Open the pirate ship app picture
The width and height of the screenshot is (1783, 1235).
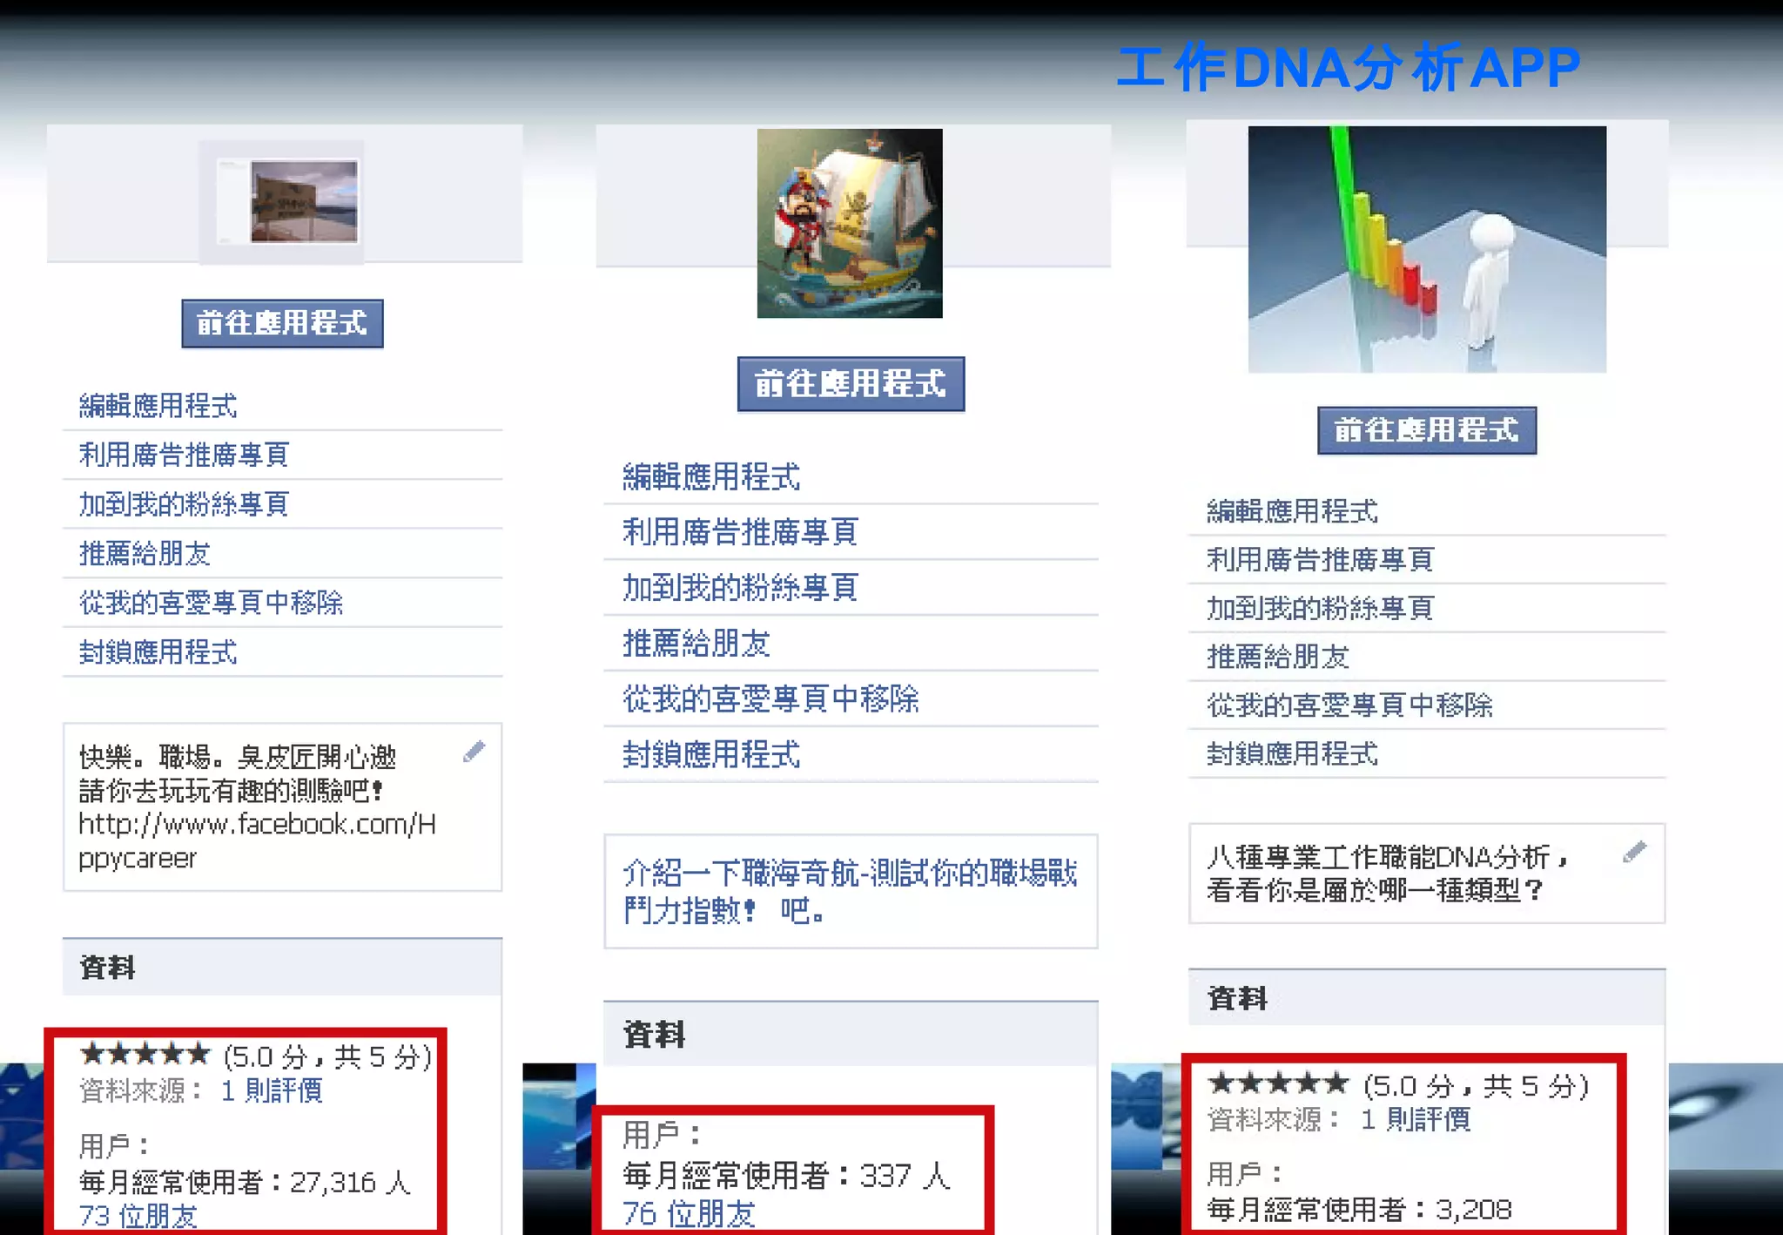tap(850, 223)
